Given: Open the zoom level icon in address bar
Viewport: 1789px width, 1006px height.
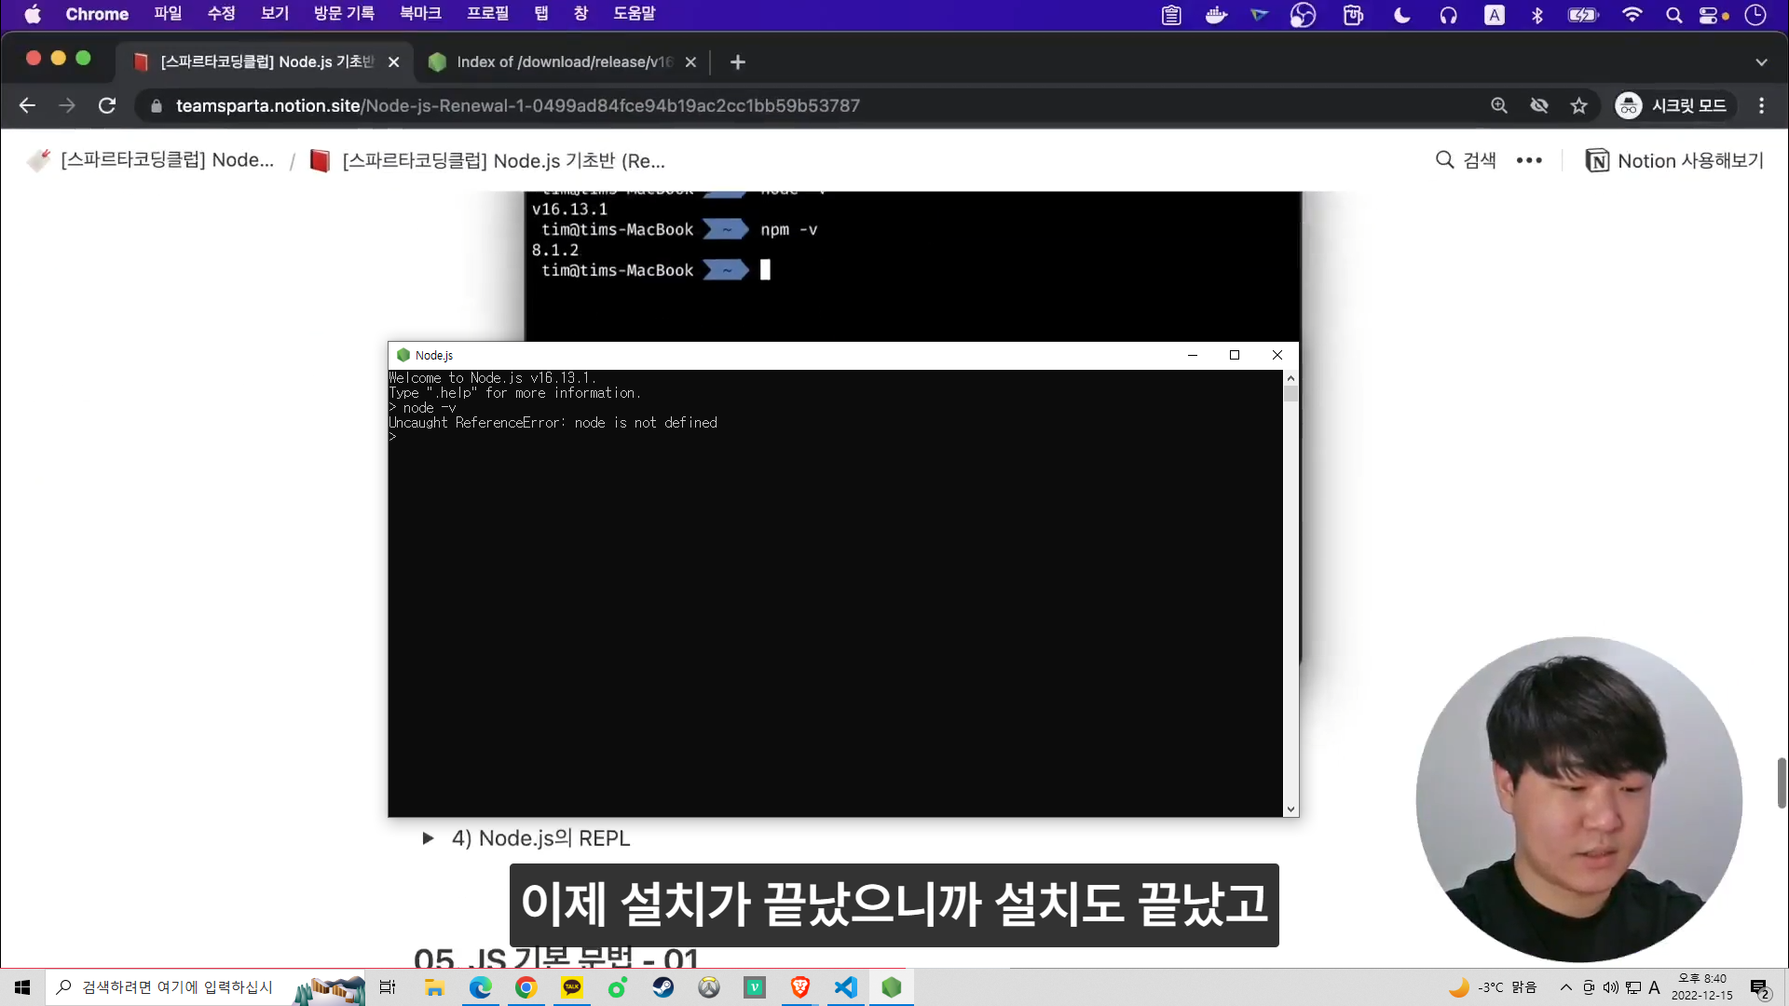Looking at the screenshot, I should (1499, 106).
